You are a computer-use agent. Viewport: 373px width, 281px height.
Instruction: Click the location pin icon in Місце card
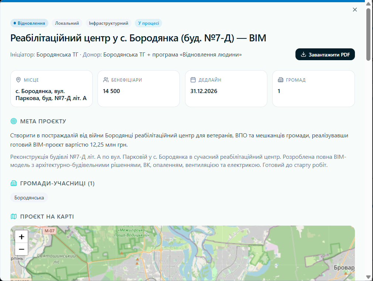[18, 80]
